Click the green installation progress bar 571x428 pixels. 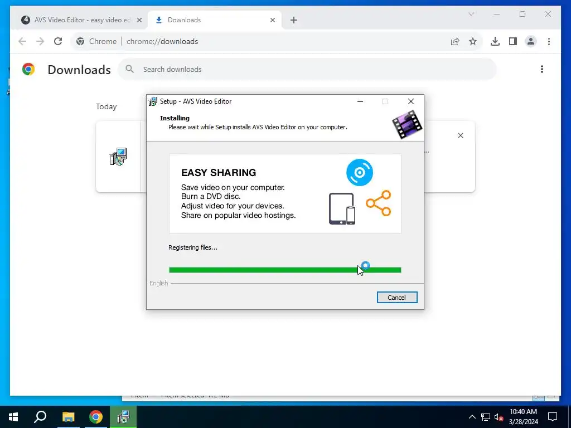285,270
